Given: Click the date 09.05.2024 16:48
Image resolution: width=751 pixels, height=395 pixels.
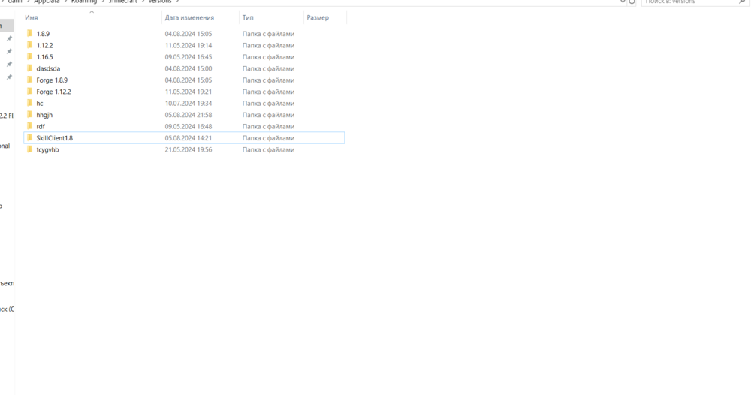Looking at the screenshot, I should point(189,126).
